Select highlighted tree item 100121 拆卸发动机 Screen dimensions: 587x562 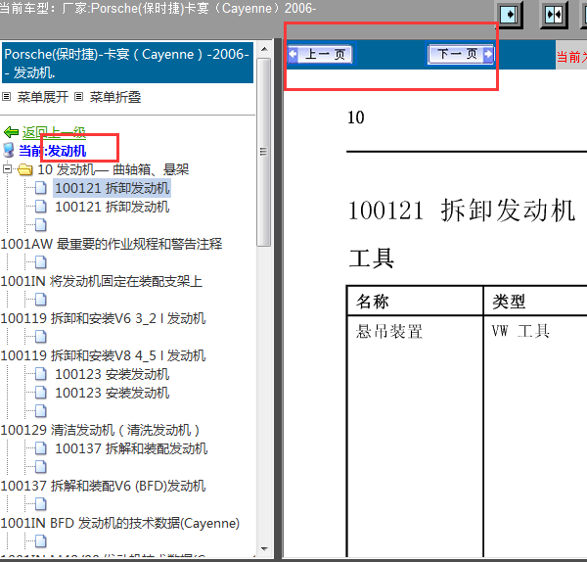point(113,188)
